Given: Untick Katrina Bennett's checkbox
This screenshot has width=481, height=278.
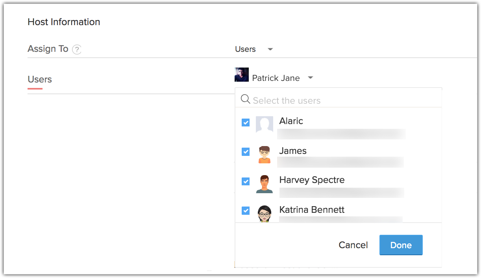Looking at the screenshot, I should click(246, 211).
